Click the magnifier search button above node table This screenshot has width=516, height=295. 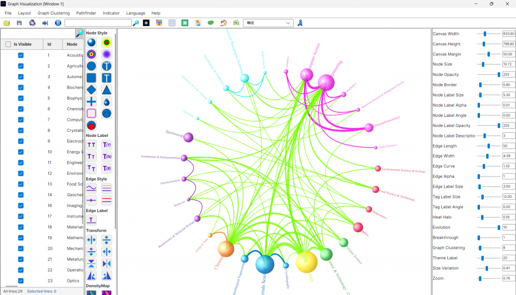[80, 33]
